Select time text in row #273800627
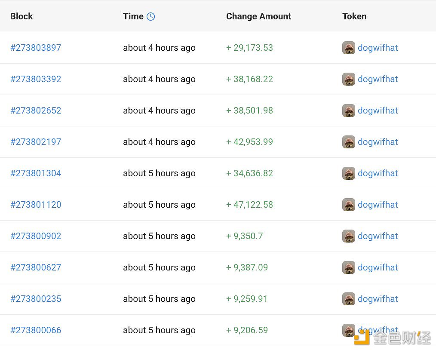436x350 pixels. [x=160, y=268]
